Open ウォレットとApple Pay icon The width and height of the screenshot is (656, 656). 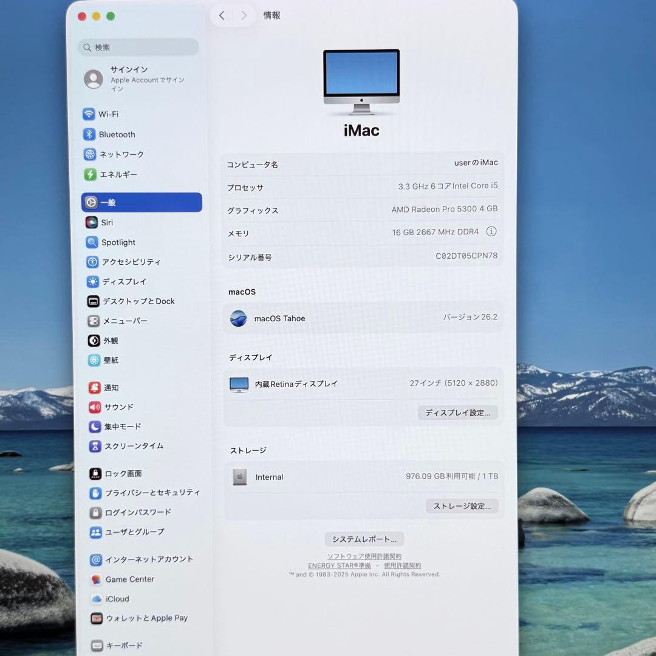97,618
